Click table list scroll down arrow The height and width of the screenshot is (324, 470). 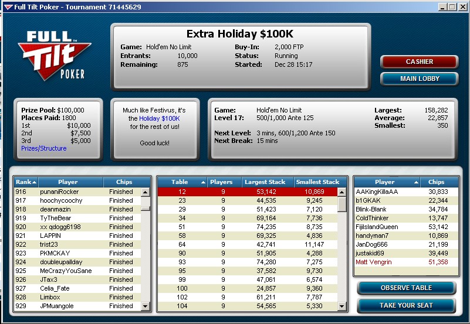(342, 306)
